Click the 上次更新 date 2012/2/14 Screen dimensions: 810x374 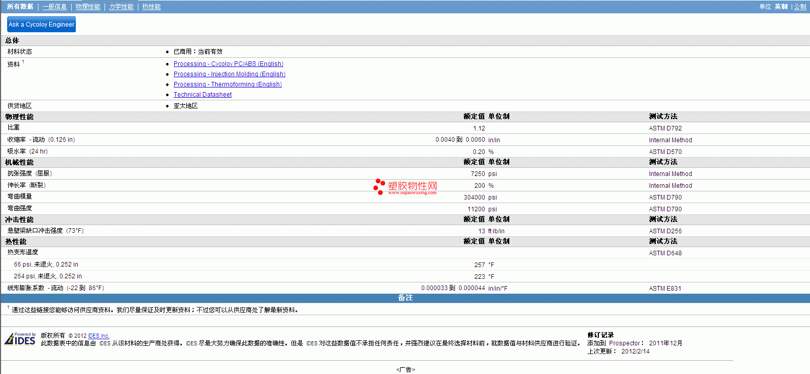(x=635, y=351)
